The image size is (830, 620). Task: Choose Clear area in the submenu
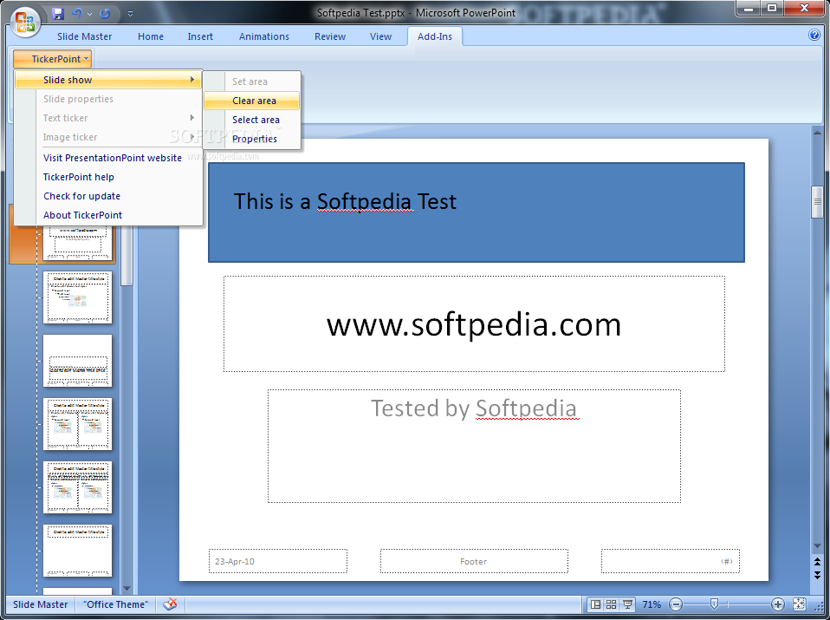(251, 101)
